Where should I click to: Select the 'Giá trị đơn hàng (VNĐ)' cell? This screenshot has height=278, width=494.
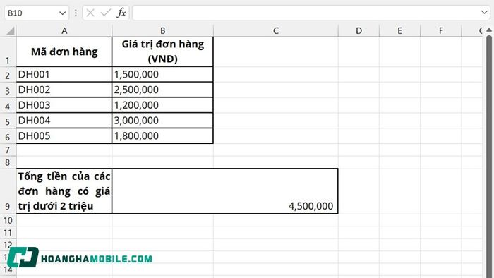coord(162,52)
